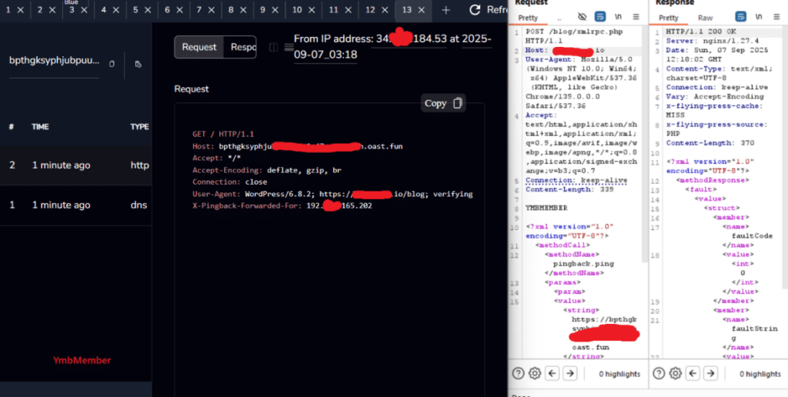The height and width of the screenshot is (397, 788).
Task: Toggle word wrap icon in Burp Request pane
Action: pos(600,17)
